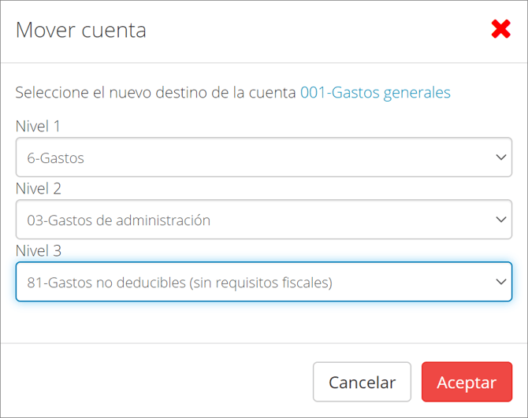
Task: Click the Nivel 1 field label
Action: click(x=38, y=127)
